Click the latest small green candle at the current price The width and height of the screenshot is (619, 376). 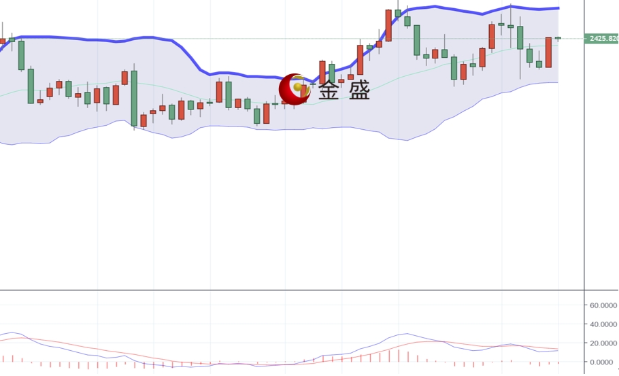558,38
